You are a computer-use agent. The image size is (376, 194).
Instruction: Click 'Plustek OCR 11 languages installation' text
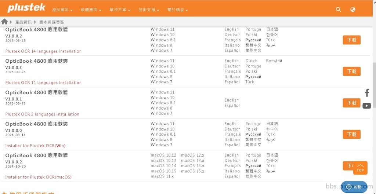tap(43, 83)
